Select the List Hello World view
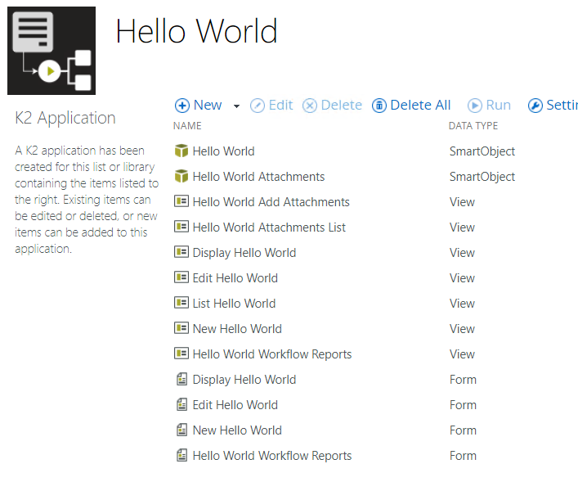This screenshot has height=482, width=578. 234,304
